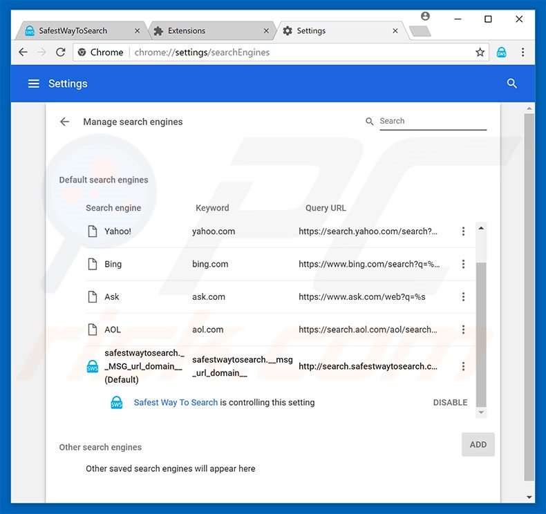Open Chrome's three-dot main menu
The width and height of the screenshot is (546, 514).
click(523, 53)
